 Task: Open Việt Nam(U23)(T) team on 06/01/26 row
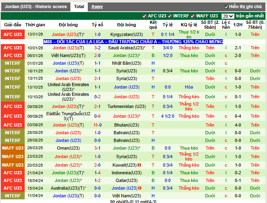pyautogui.click(x=68, y=56)
